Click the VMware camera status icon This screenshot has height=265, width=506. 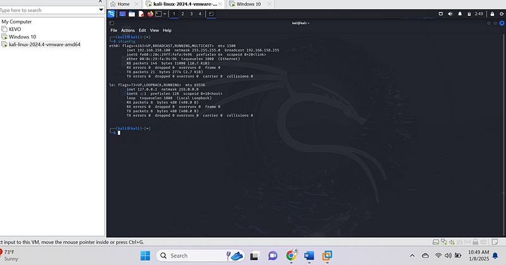point(483,242)
